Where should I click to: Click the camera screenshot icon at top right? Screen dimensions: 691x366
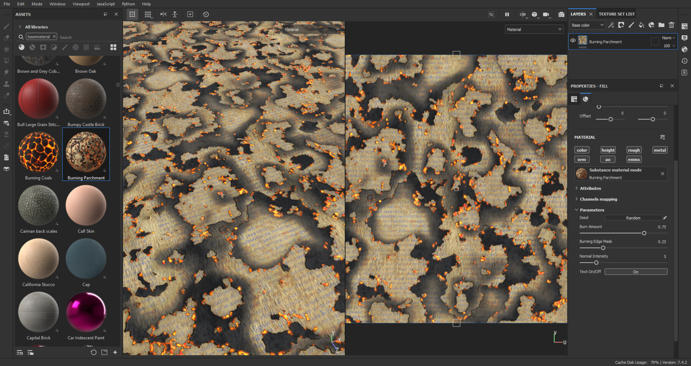coord(560,15)
